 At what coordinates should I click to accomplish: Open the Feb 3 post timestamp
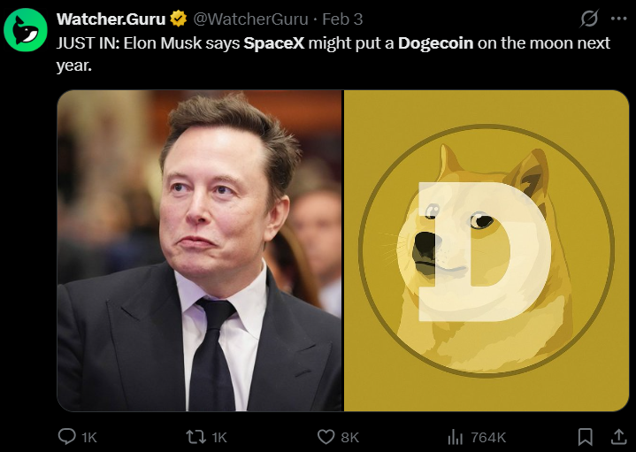pyautogui.click(x=341, y=19)
